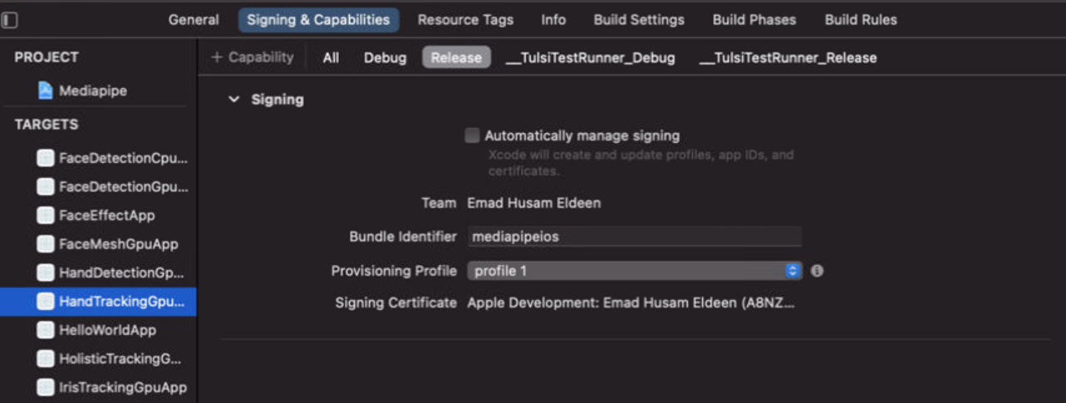Switch to the Build Rules tab

coord(861,20)
